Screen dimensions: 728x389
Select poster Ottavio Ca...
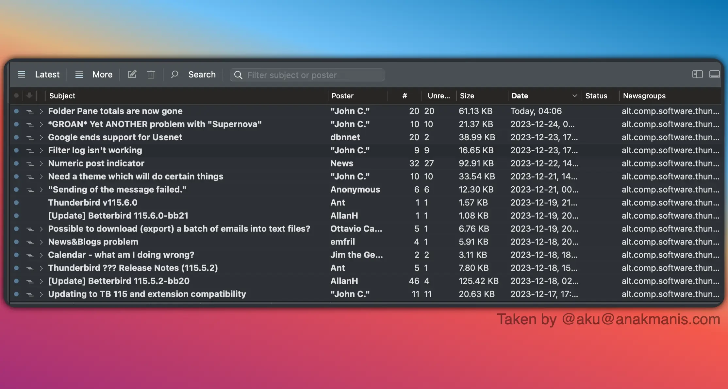point(356,229)
